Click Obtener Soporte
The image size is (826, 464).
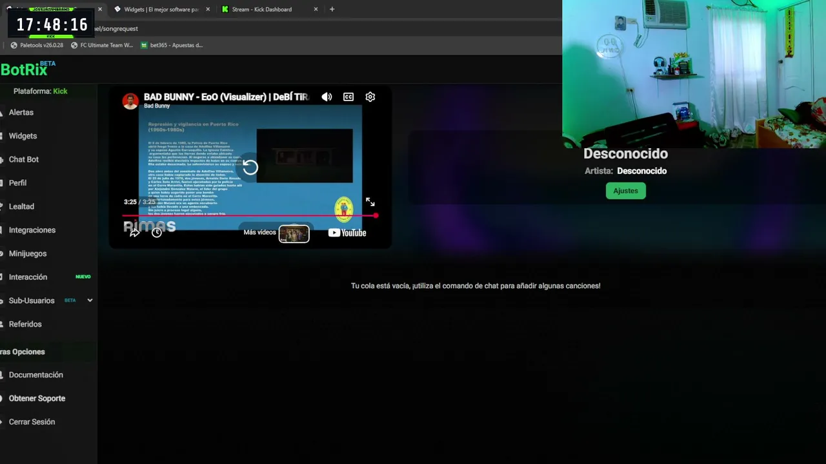[x=37, y=398]
